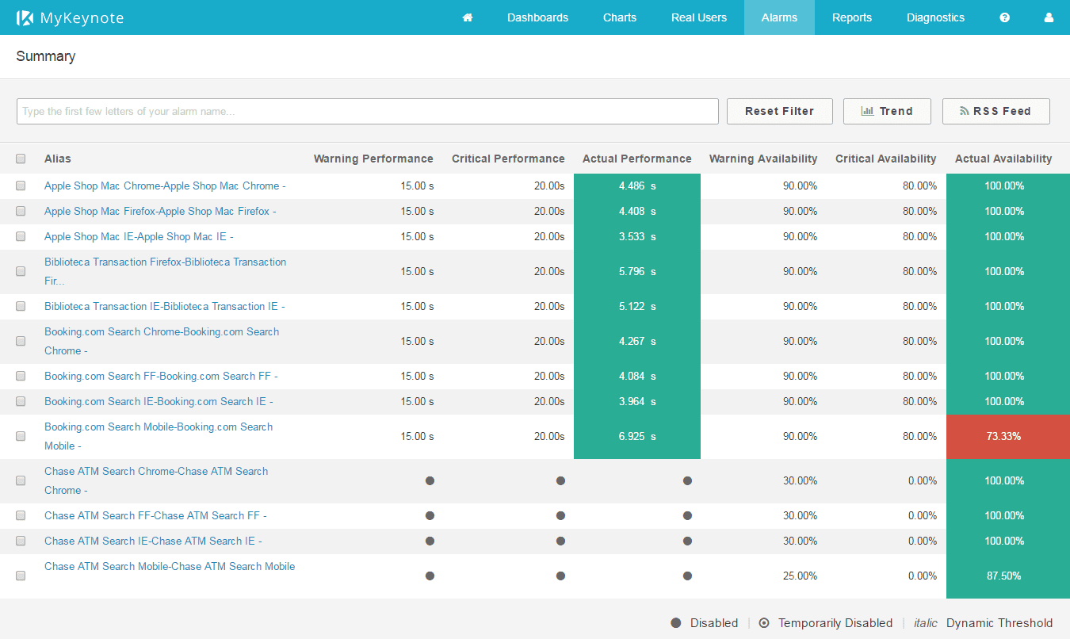Open Biblioteca Transaction Firefox alarm link
The height and width of the screenshot is (639, 1070).
coord(166,271)
